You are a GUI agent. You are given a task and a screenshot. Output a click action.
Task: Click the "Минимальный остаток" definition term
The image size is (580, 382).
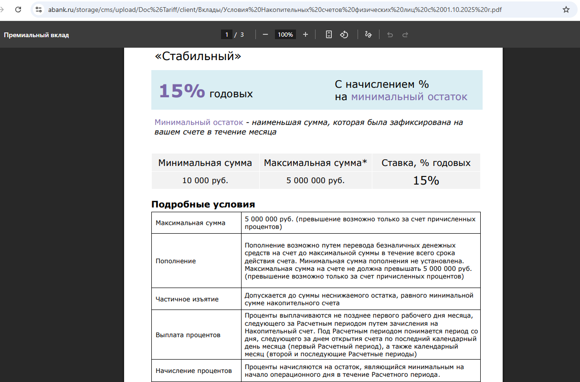coord(199,123)
